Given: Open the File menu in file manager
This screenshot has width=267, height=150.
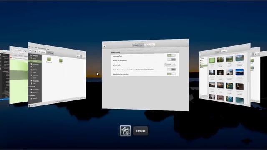Looking at the screenshot, I should (29, 47).
